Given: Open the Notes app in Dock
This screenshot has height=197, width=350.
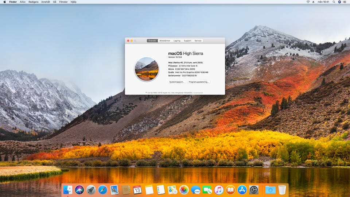Looking at the screenshot, I should click(149, 190).
